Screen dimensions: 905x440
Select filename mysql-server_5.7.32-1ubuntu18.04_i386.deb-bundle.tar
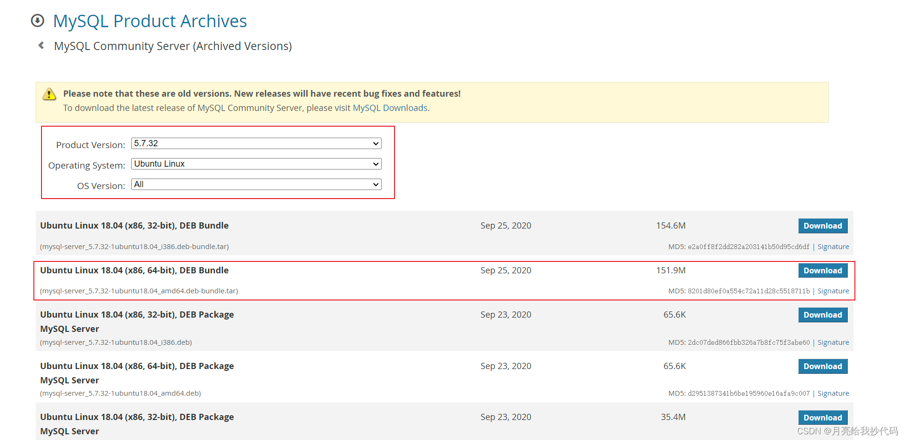tap(135, 247)
